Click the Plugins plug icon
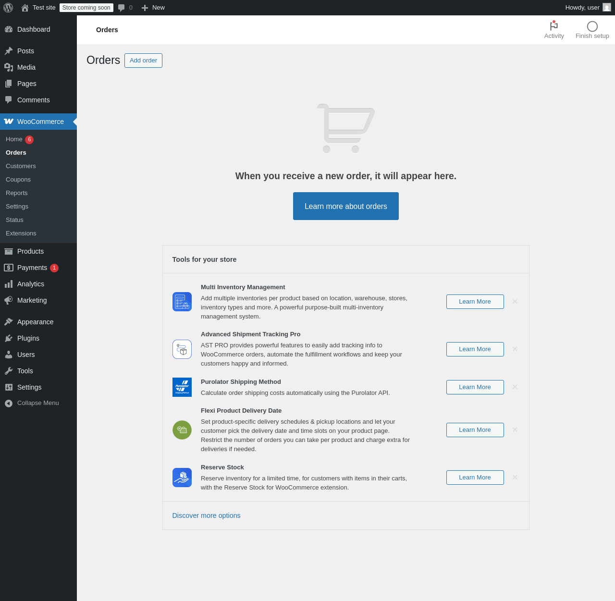This screenshot has height=601, width=615. (x=9, y=338)
